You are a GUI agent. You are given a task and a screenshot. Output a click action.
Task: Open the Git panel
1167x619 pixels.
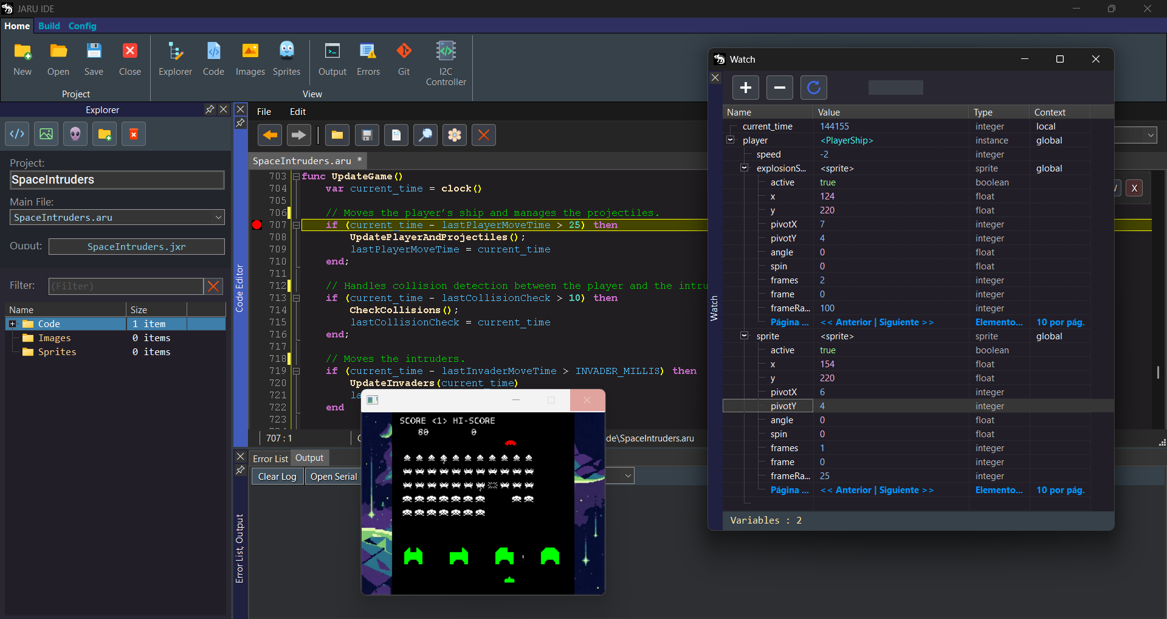pyautogui.click(x=403, y=58)
